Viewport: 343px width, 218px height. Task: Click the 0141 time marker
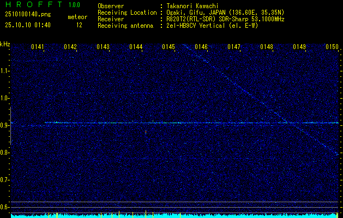[x=38, y=47]
